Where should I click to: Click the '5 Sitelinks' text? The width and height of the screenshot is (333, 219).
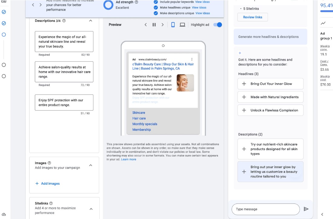[x=251, y=9]
